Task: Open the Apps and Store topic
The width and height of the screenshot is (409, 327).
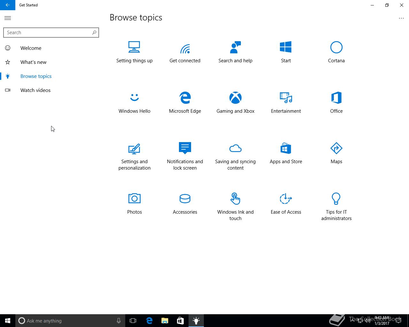Action: pos(286,153)
